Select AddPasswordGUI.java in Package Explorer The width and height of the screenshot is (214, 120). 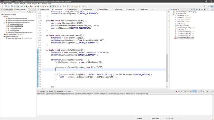point(16,24)
